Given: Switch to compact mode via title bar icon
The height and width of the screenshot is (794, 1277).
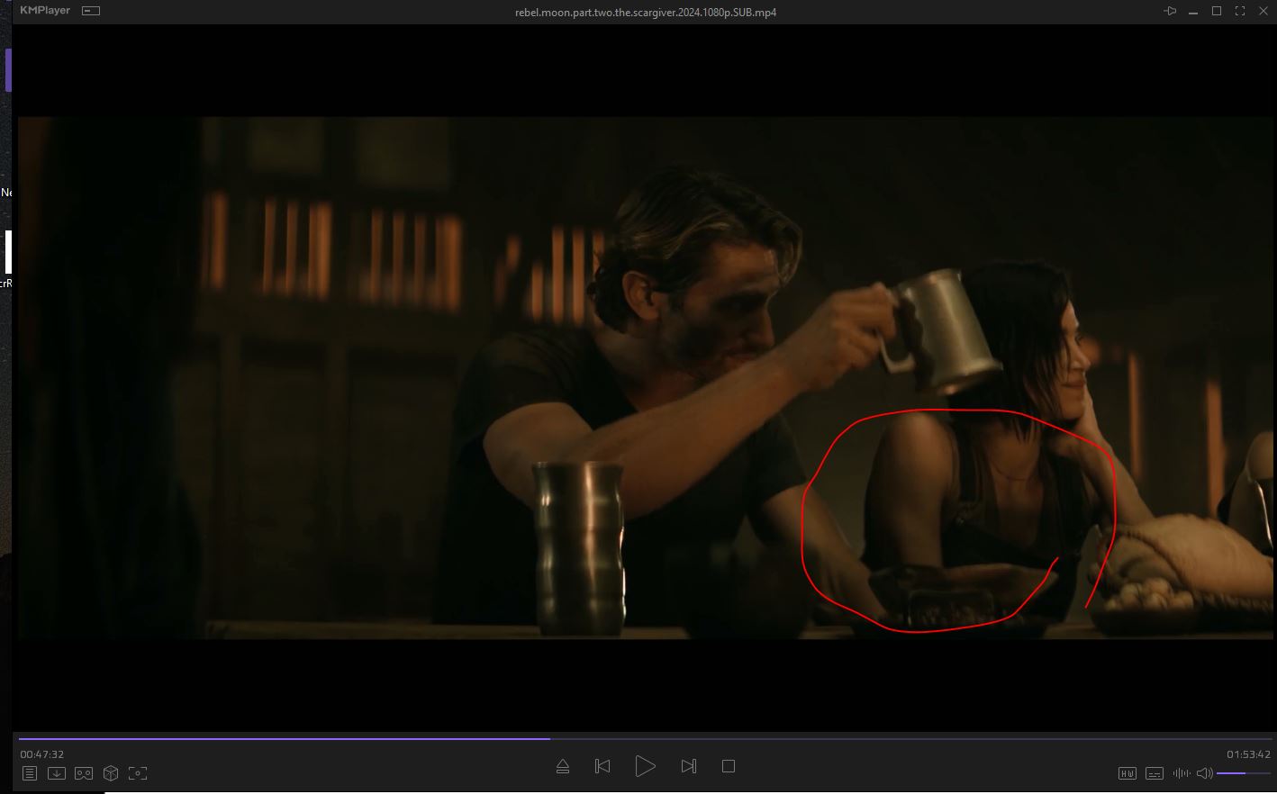Looking at the screenshot, I should [x=91, y=11].
